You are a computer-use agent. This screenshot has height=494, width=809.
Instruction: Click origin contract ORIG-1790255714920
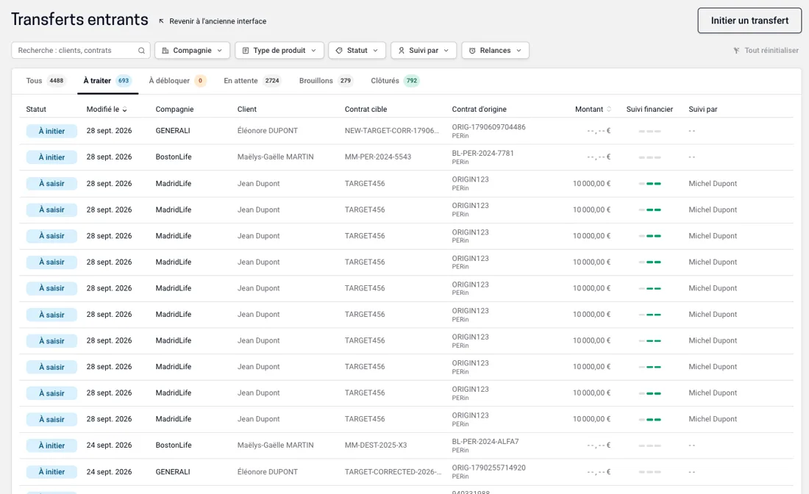(x=488, y=468)
